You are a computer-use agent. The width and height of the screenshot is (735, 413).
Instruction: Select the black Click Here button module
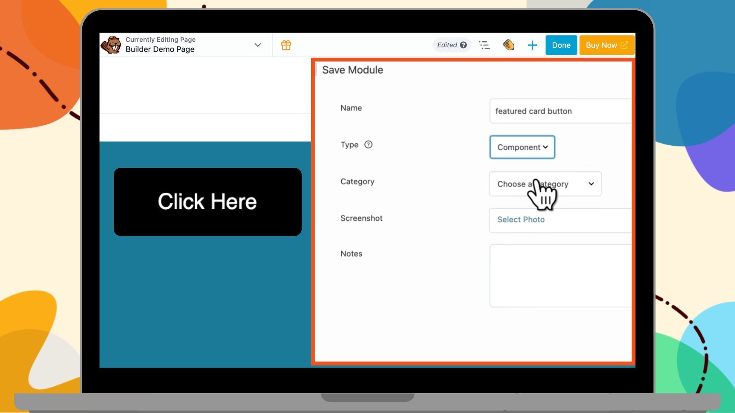[x=207, y=202]
